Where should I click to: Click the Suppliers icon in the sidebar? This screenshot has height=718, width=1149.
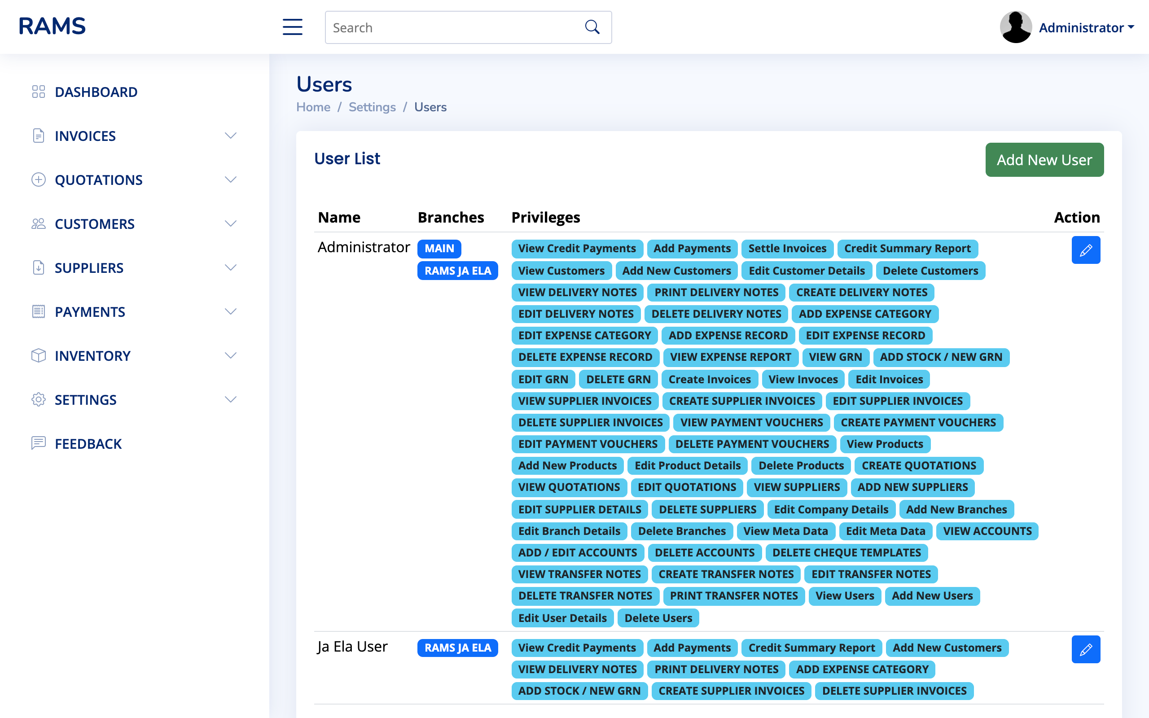[x=39, y=267]
